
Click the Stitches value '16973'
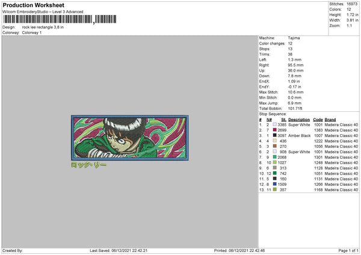pos(352,4)
